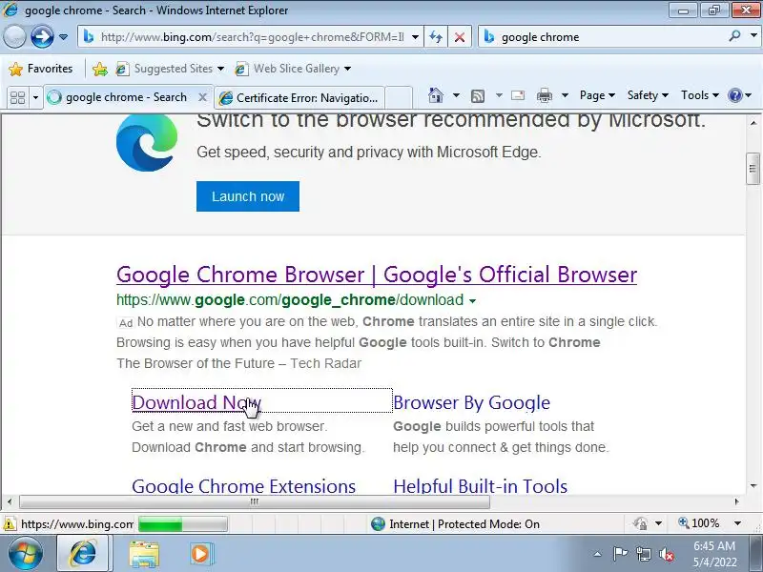Click the horizontal scrollbar thumb

(x=254, y=501)
